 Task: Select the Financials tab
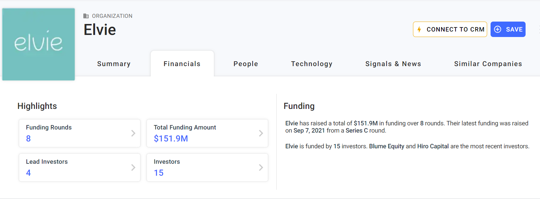pos(182,64)
